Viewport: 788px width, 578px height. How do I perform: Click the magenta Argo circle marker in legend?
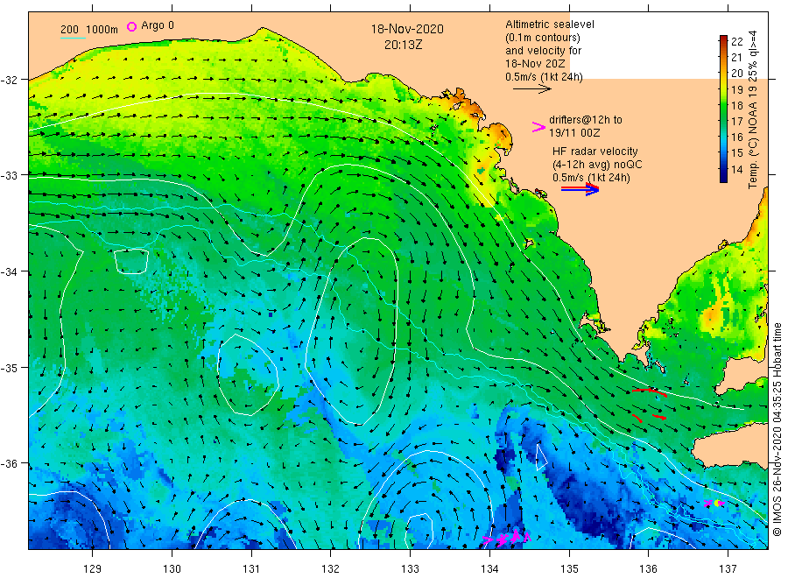[131, 26]
